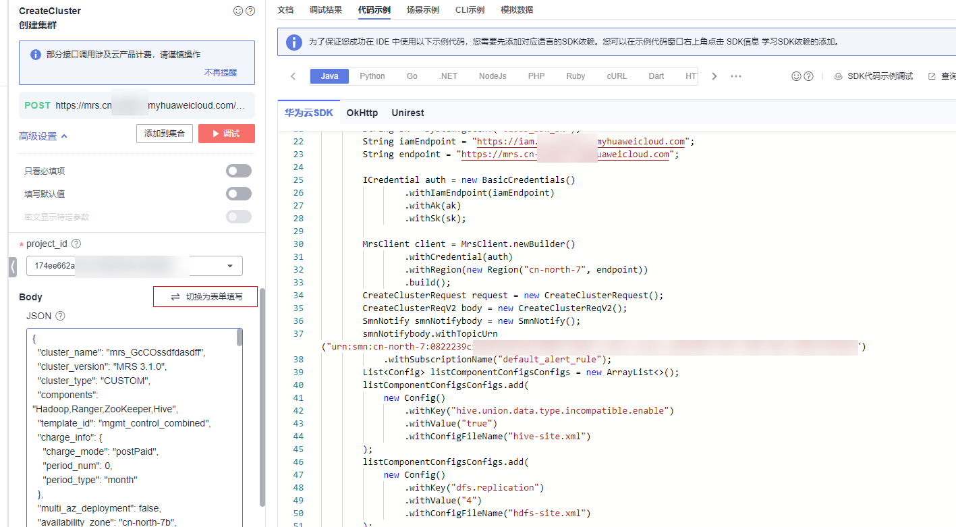
Task: Open the JSON help tooltip icon
Action: point(60,316)
